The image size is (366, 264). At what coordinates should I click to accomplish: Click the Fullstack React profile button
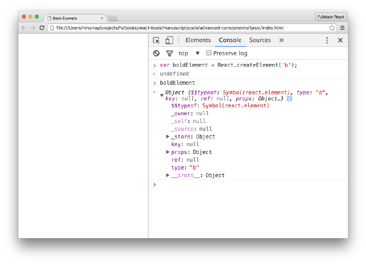[330, 17]
